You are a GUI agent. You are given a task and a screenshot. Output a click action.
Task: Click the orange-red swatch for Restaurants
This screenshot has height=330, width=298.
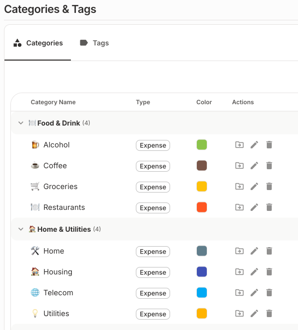point(202,207)
